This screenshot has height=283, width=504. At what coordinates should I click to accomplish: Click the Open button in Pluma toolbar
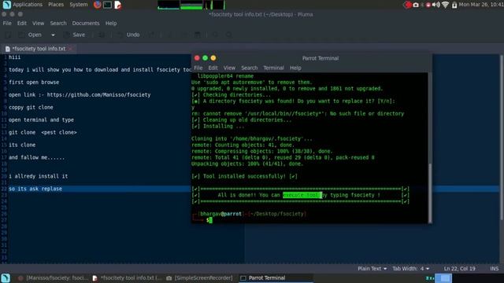pos(31,35)
